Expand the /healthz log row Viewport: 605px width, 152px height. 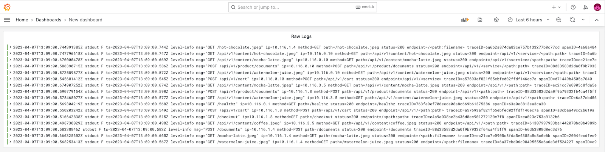11,104
